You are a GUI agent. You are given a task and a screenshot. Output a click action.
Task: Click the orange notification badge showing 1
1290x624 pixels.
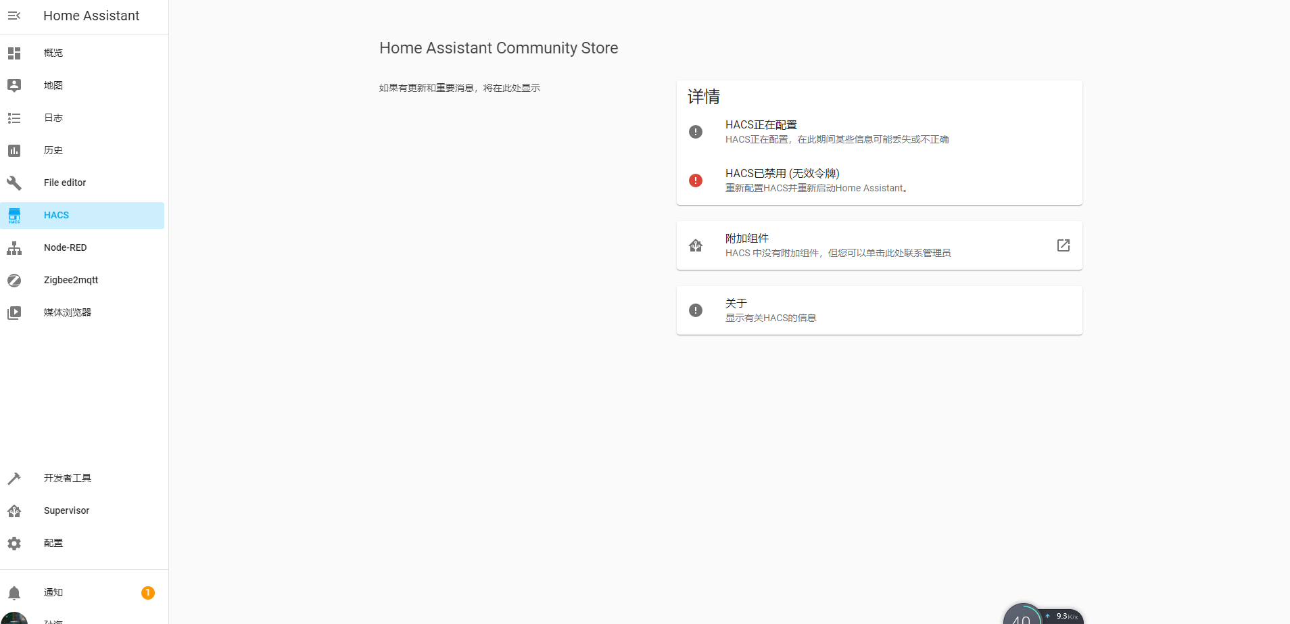148,592
